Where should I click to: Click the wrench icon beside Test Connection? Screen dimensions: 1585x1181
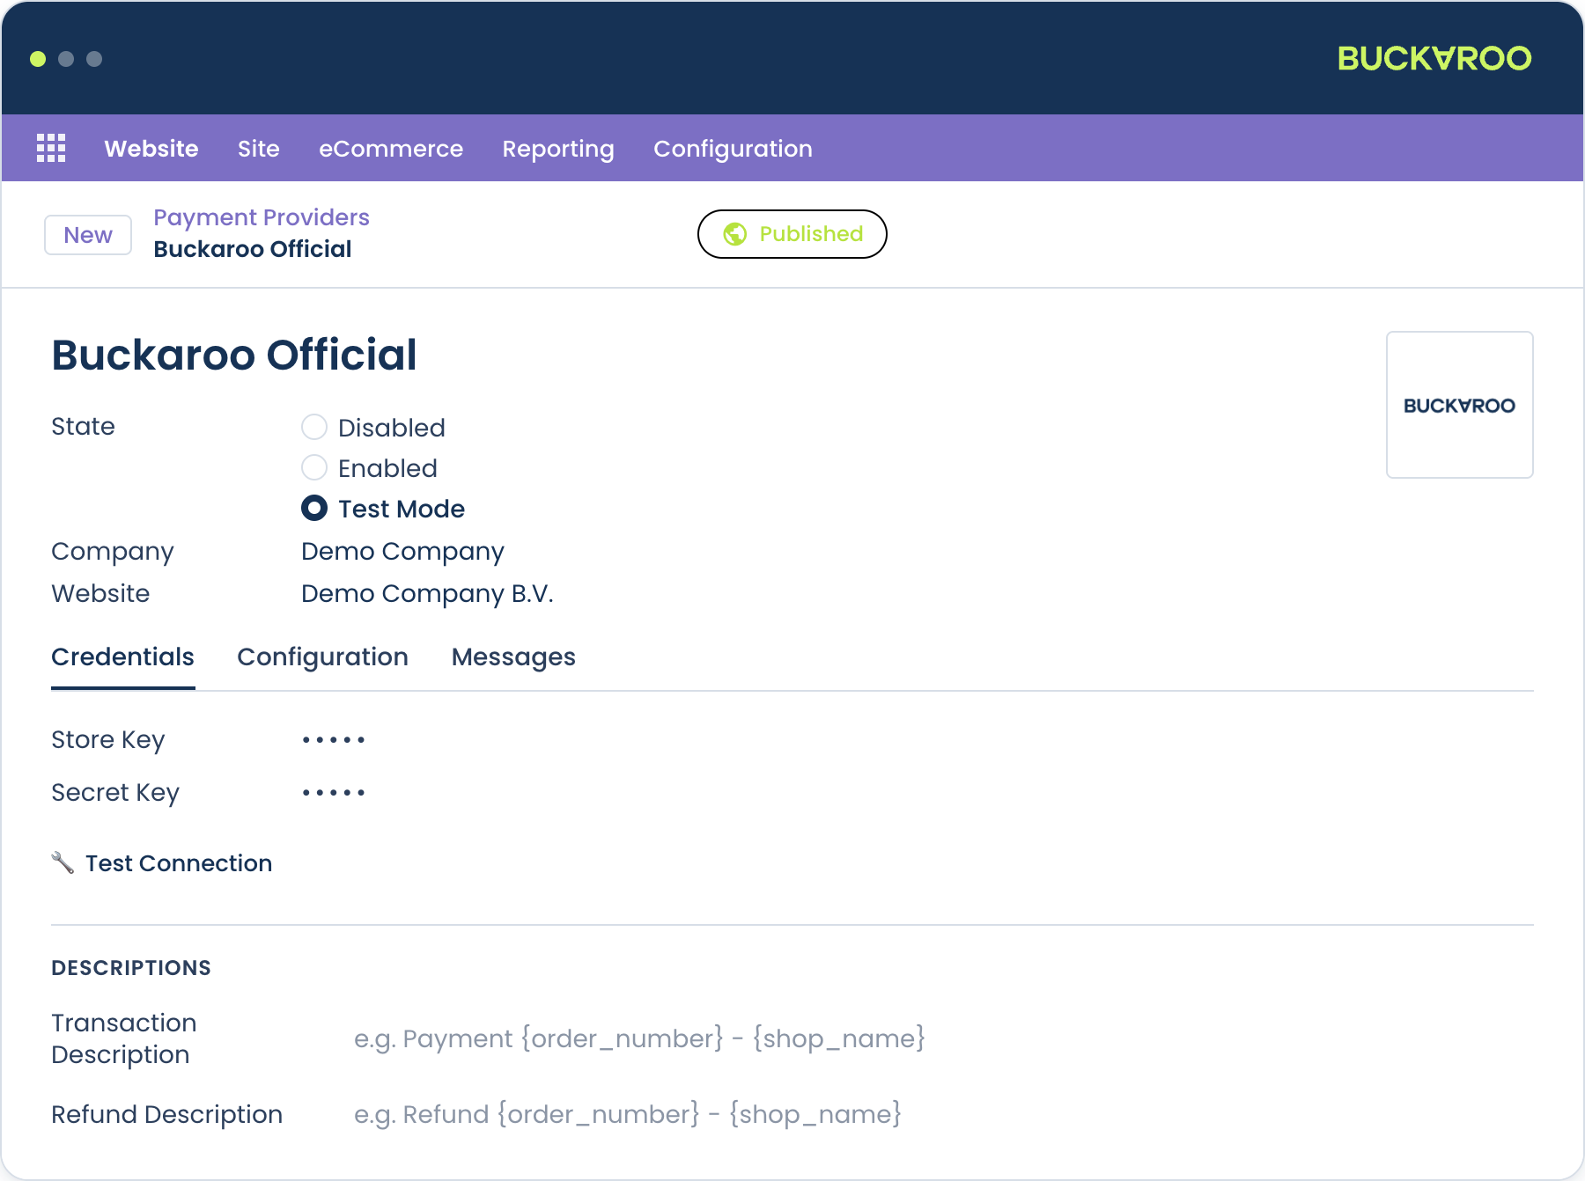point(63,862)
